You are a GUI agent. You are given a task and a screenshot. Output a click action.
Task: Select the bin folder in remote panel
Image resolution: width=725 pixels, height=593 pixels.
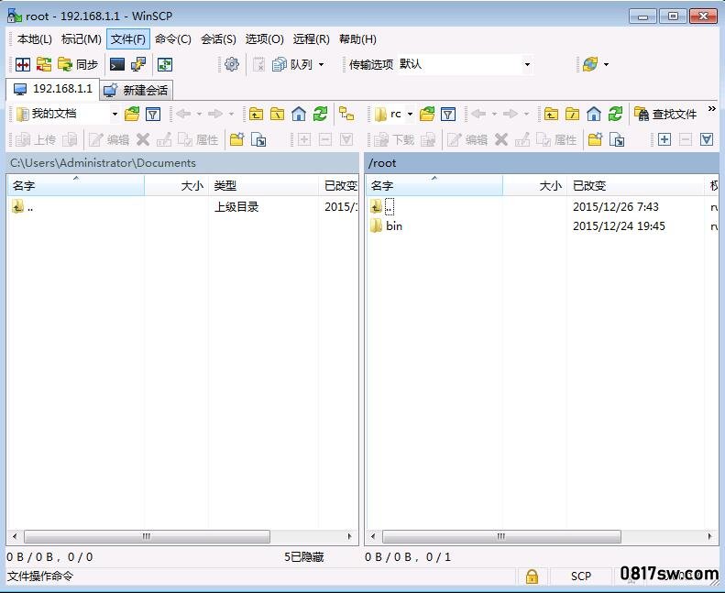coord(394,226)
